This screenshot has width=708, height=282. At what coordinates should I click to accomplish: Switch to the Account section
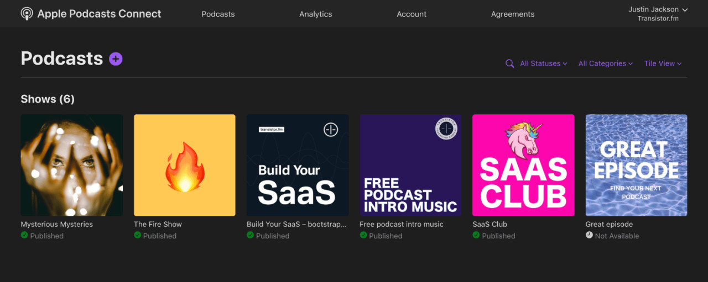pyautogui.click(x=412, y=14)
